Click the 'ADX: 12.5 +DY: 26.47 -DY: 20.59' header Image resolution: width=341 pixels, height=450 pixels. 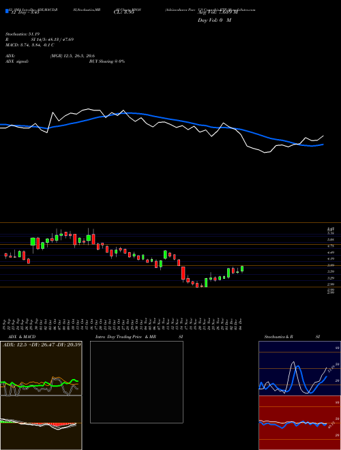[42, 344]
